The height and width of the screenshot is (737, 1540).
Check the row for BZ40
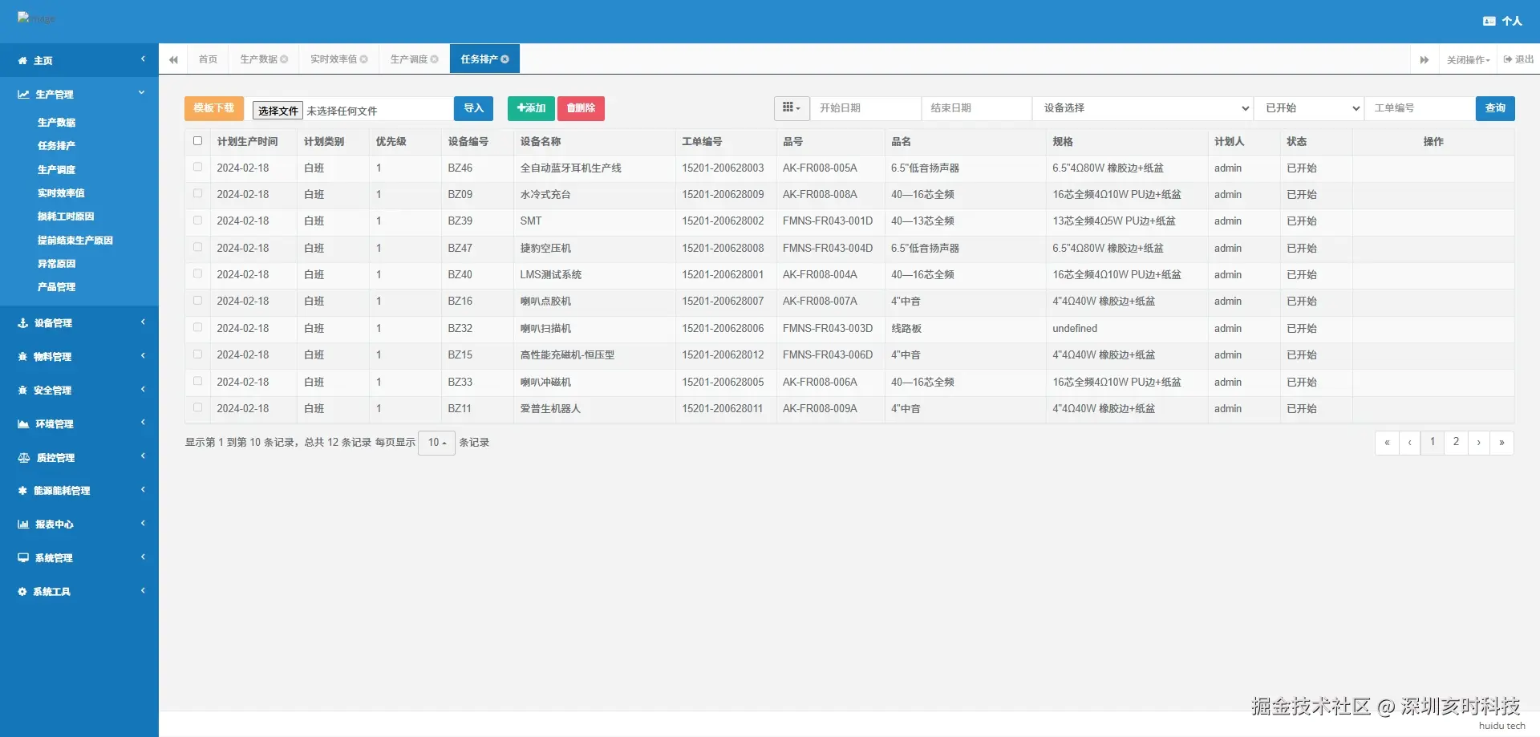coord(197,273)
